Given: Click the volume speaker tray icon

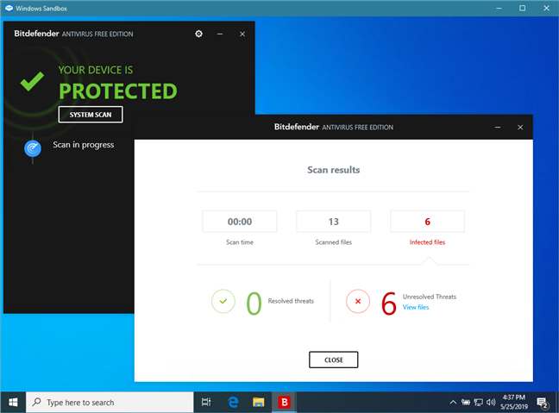Looking at the screenshot, I should [x=491, y=403].
